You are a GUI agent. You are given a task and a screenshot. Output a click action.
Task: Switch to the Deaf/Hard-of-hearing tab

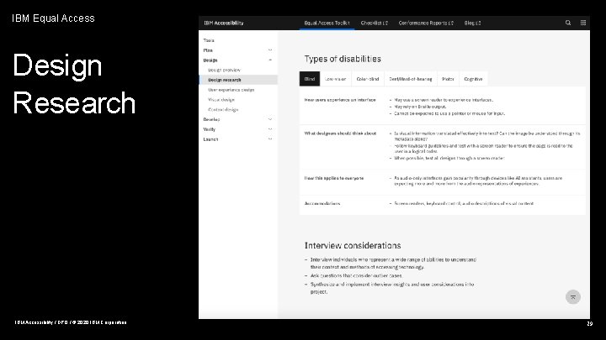[x=411, y=79]
